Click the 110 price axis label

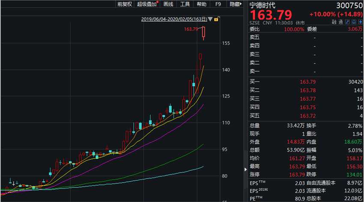(226, 123)
